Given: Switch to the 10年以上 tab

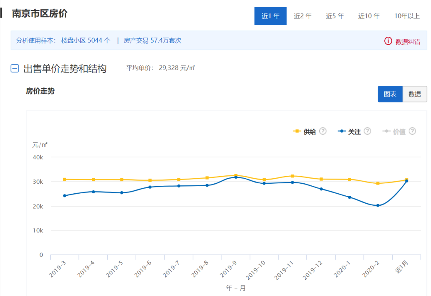Looking at the screenshot, I should [407, 16].
